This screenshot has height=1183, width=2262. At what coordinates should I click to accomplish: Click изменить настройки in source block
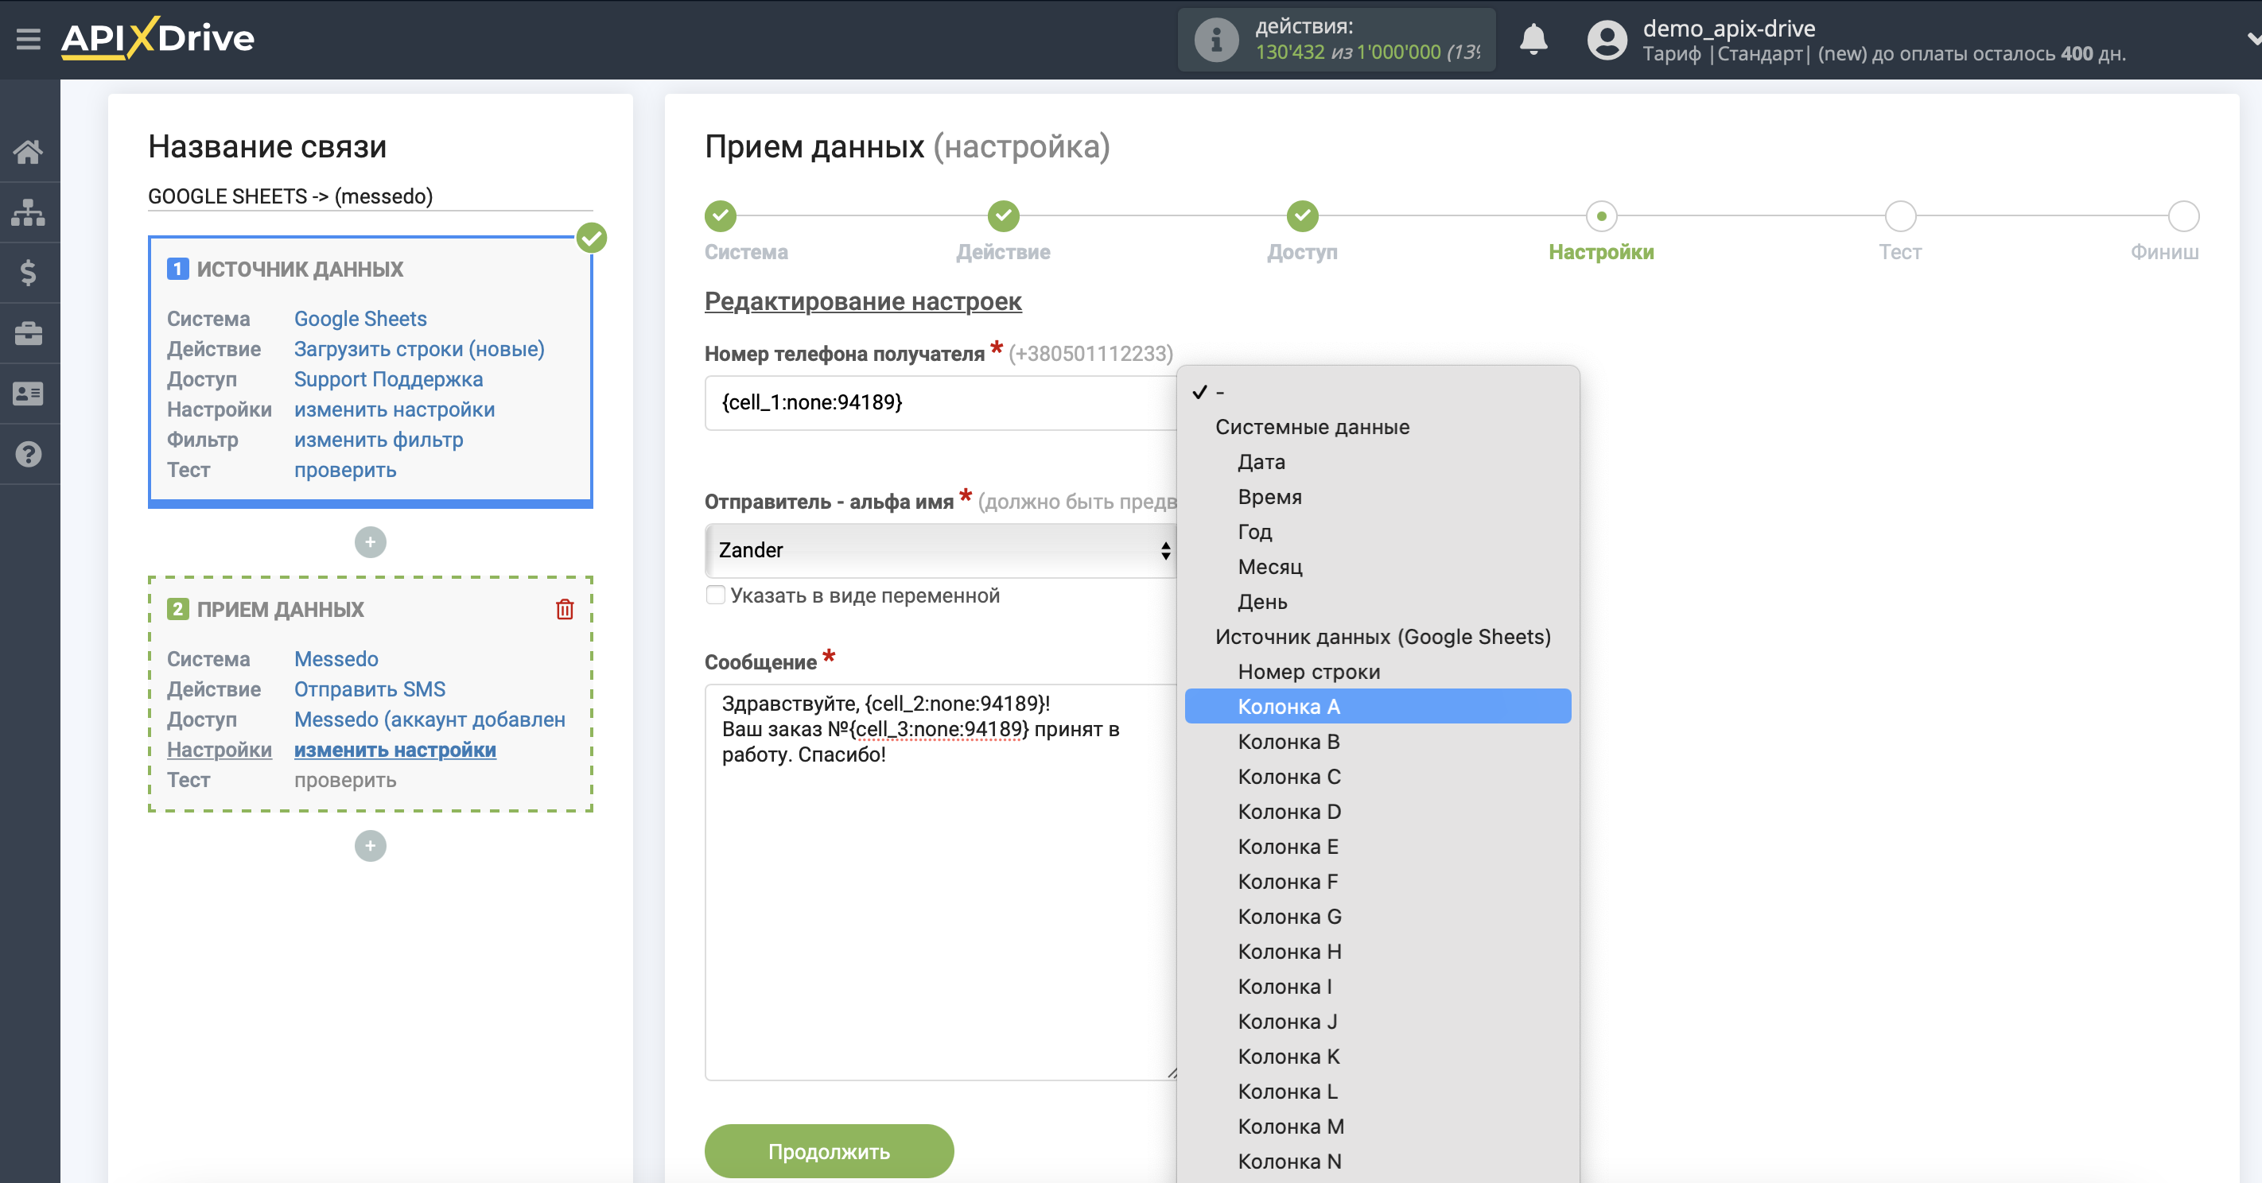coord(394,410)
